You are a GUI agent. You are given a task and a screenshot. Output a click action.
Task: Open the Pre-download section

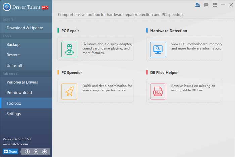click(x=26, y=93)
